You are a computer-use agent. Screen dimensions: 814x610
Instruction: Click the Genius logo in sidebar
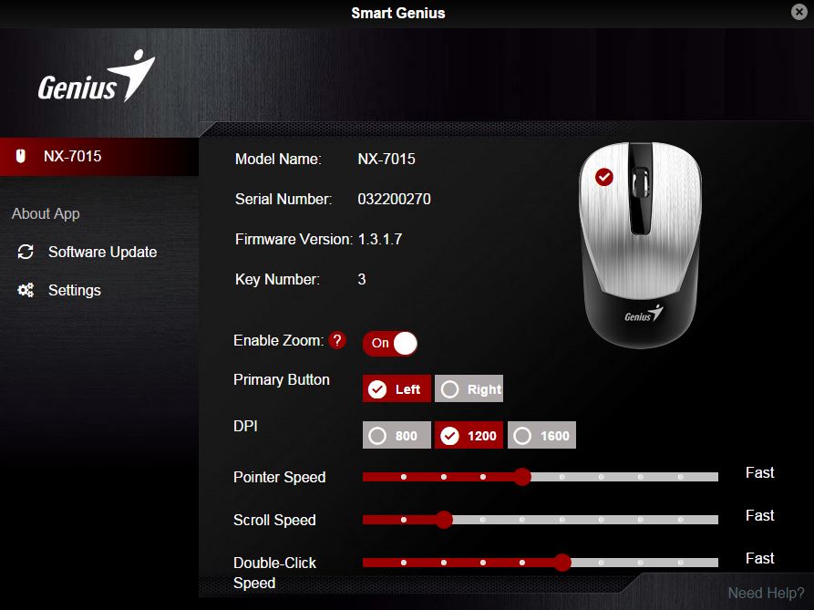coord(97,76)
